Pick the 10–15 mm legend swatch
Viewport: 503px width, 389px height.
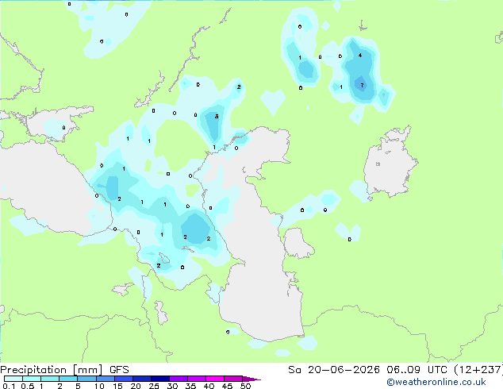[105, 379]
